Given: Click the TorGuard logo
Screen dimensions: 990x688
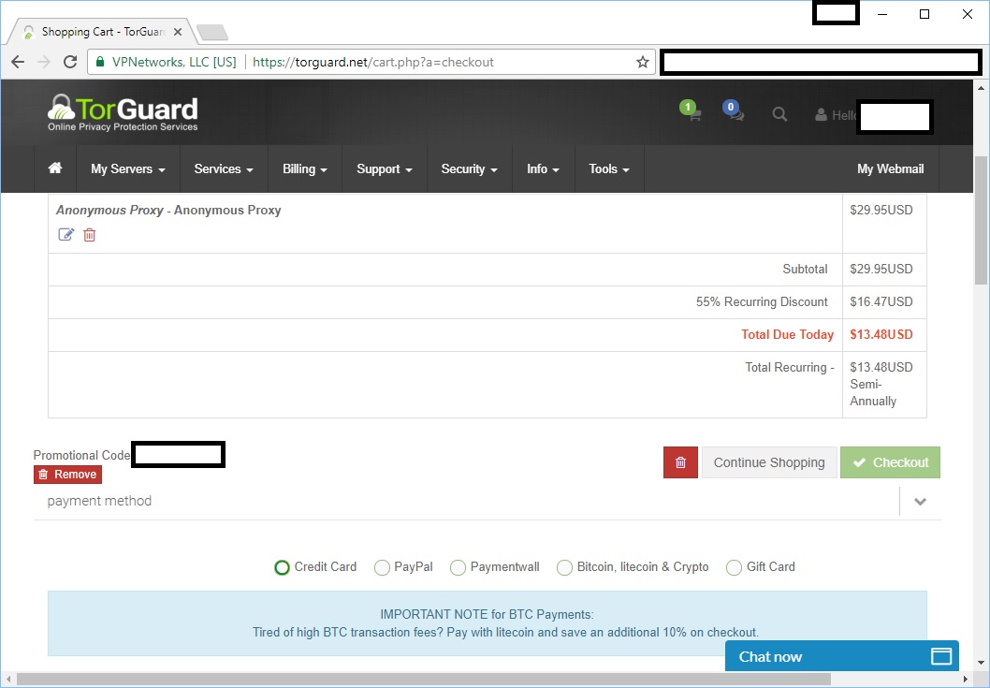Looking at the screenshot, I should pyautogui.click(x=123, y=112).
